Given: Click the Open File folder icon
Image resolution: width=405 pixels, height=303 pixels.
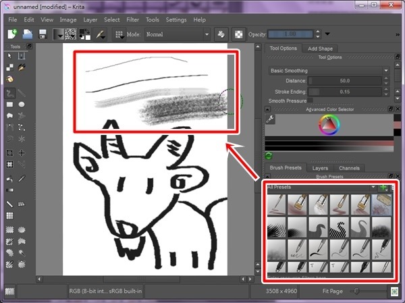Looking at the screenshot, I should click(28, 34).
